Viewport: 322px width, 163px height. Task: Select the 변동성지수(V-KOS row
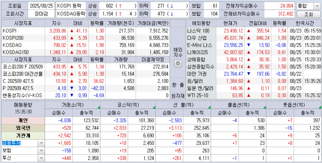[x=86, y=96]
